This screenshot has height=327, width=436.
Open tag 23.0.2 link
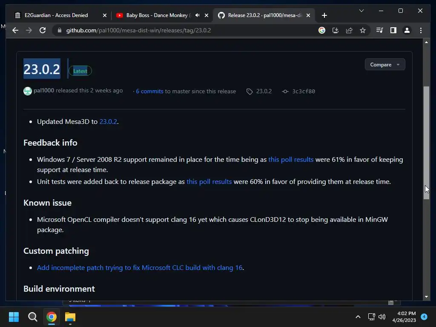point(259,91)
